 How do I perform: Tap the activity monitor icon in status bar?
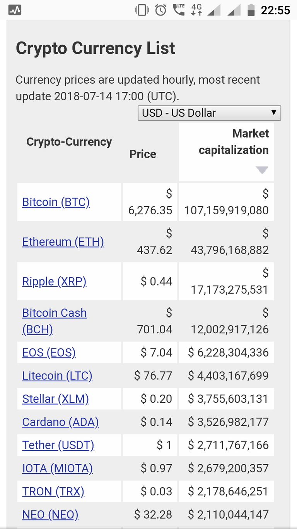pos(15,10)
